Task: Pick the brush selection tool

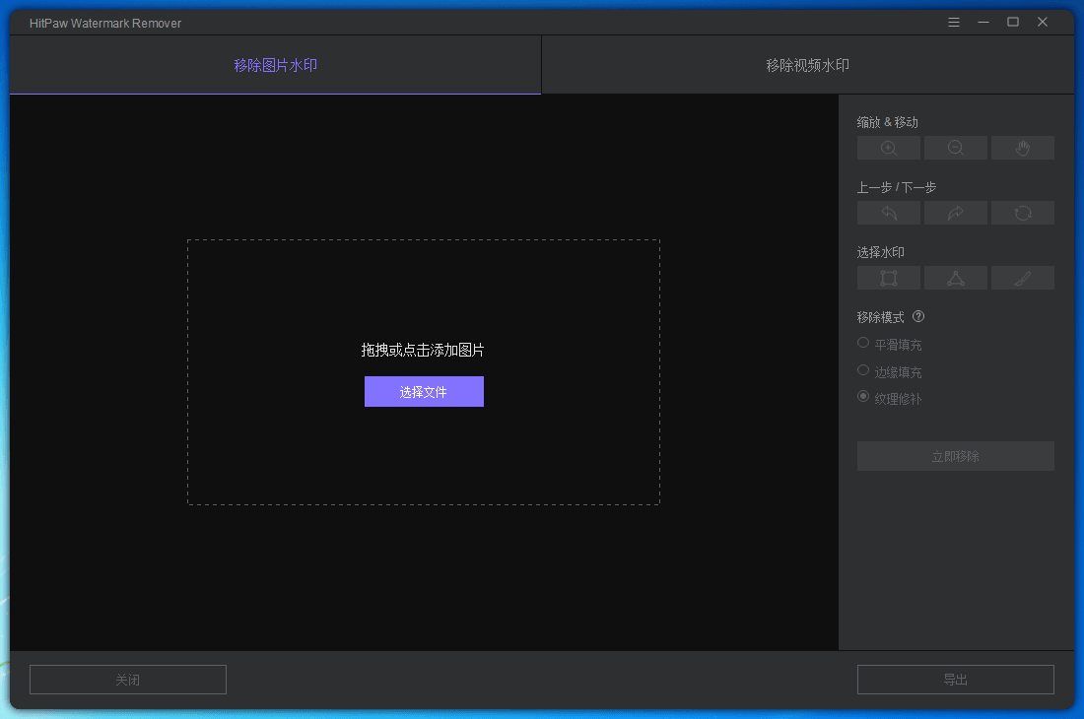Action: (x=1022, y=278)
